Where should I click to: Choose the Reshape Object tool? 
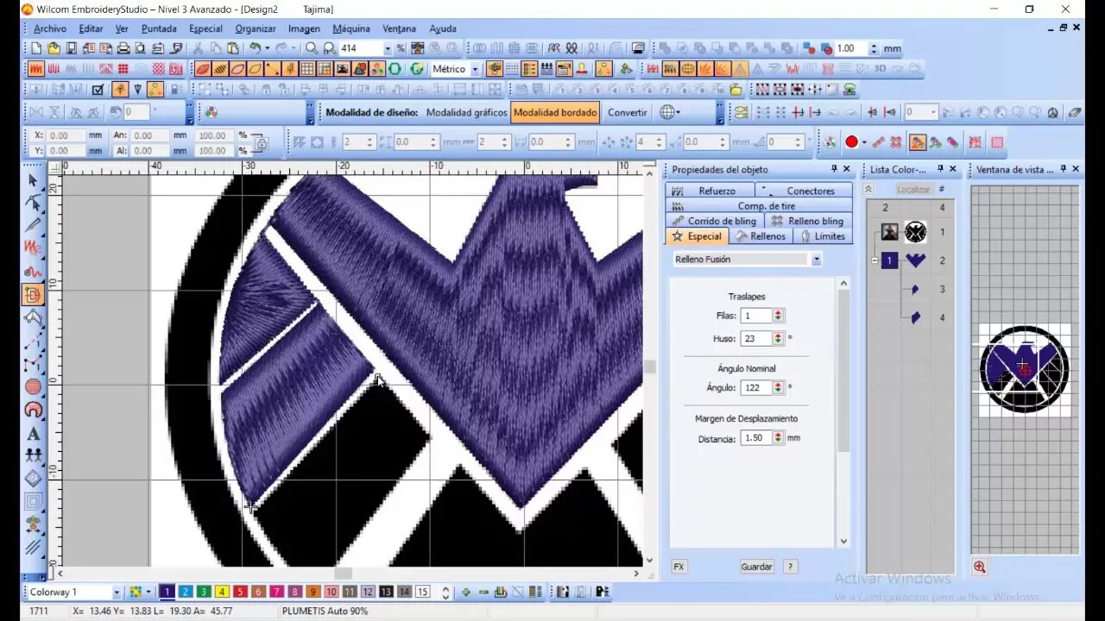click(33, 203)
